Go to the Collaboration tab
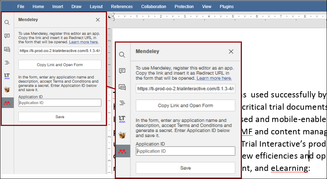The width and height of the screenshot is (327, 179). [x=154, y=7]
